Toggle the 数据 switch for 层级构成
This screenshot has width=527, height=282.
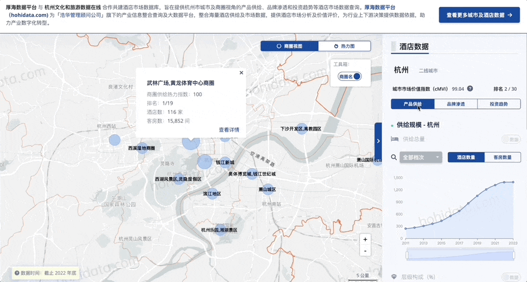click(x=511, y=277)
